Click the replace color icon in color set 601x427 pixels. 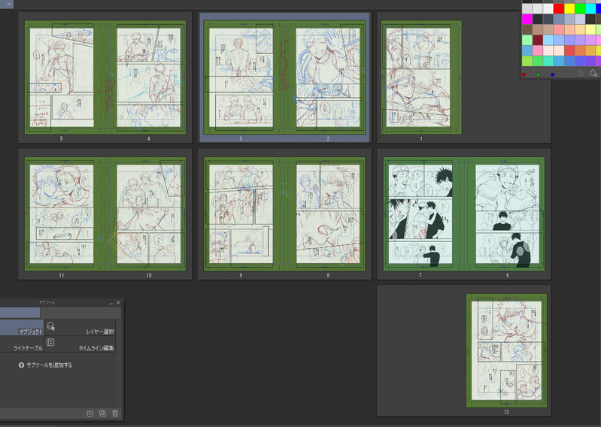click(x=581, y=73)
